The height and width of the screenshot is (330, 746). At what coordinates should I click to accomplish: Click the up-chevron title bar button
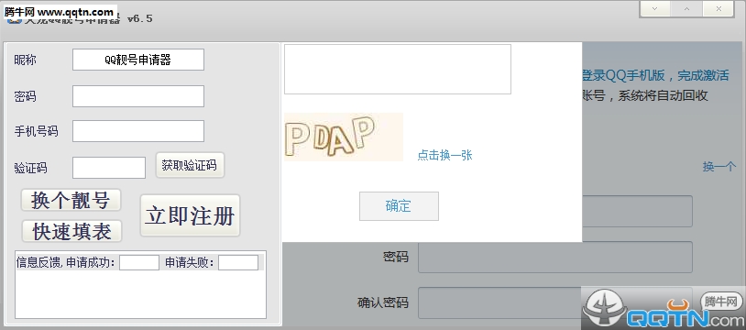pyautogui.click(x=686, y=8)
